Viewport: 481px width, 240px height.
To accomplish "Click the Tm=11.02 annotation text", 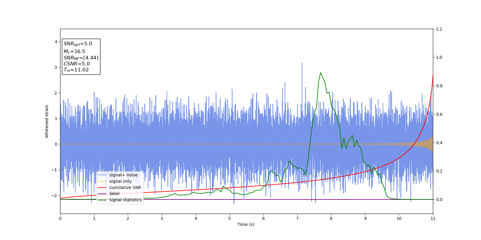I will (x=76, y=70).
